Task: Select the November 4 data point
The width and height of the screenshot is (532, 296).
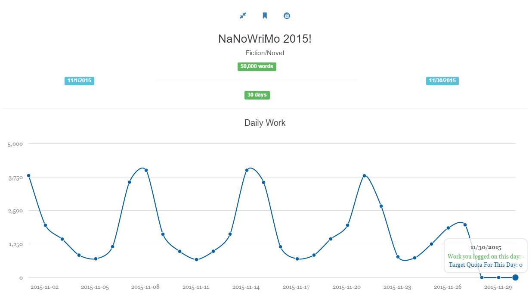Action: (79, 255)
